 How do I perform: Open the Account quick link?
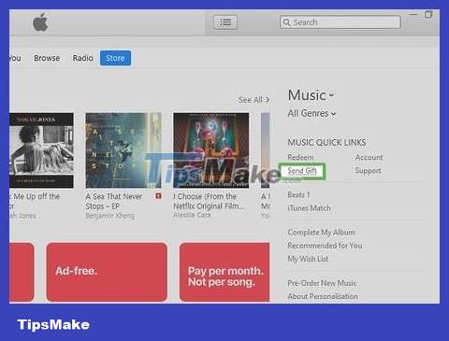[369, 157]
